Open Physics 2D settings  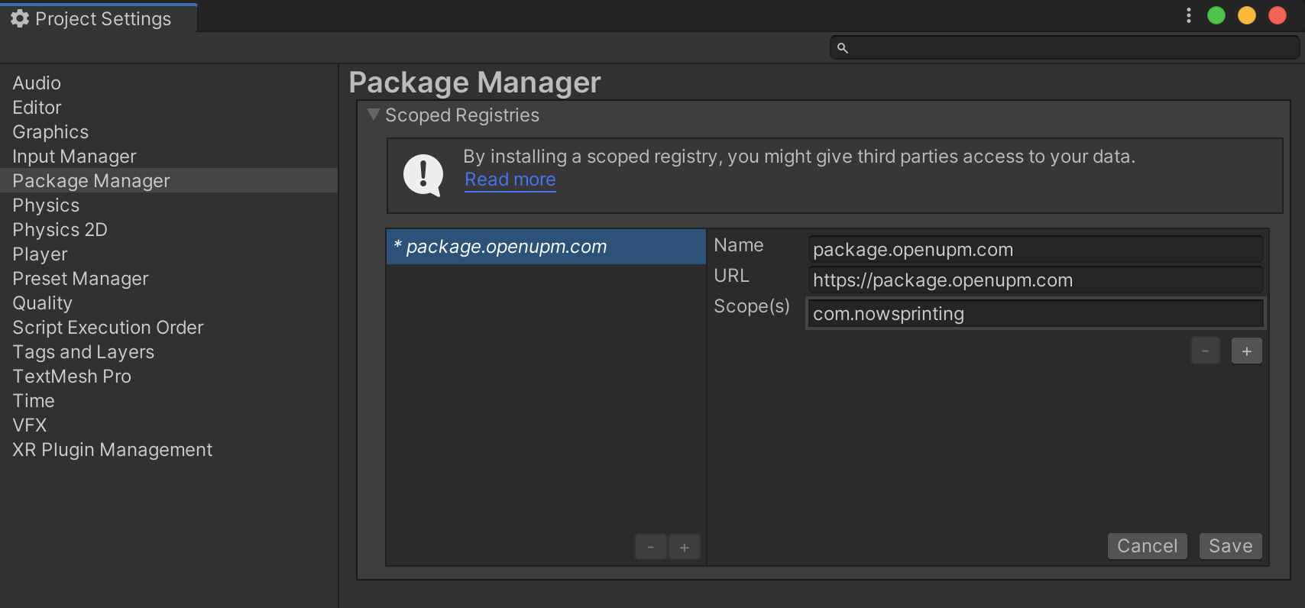[169, 229]
